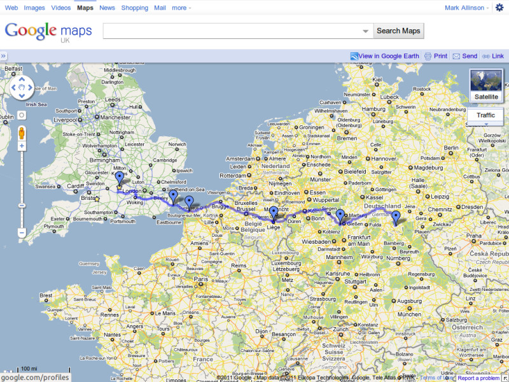Open the Images tab
This screenshot has width=509, height=382.
coord(34,8)
